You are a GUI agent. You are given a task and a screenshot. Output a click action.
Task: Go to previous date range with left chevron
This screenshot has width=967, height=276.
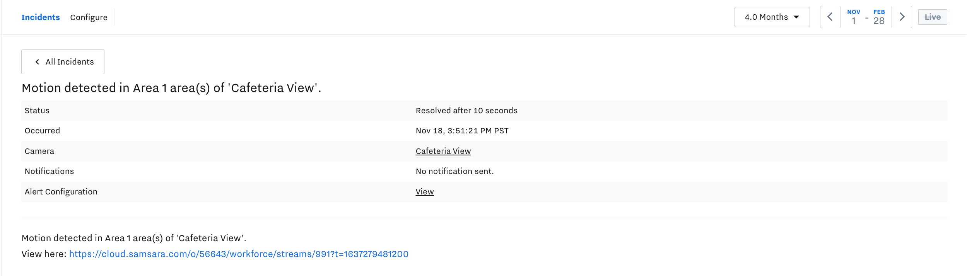(x=830, y=17)
